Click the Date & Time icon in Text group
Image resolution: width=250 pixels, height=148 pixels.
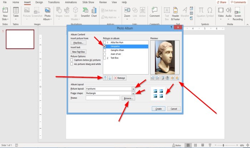(191, 8)
